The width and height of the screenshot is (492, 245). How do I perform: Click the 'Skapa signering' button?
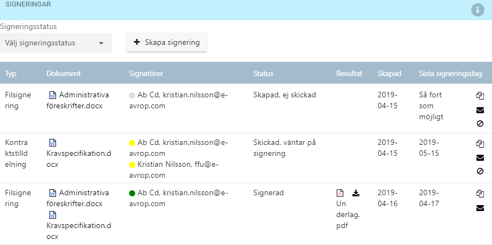pos(166,42)
